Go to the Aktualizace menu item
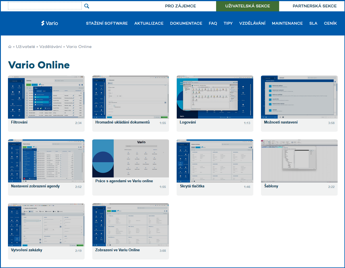Viewport: 345px width, 268px height. click(x=149, y=23)
